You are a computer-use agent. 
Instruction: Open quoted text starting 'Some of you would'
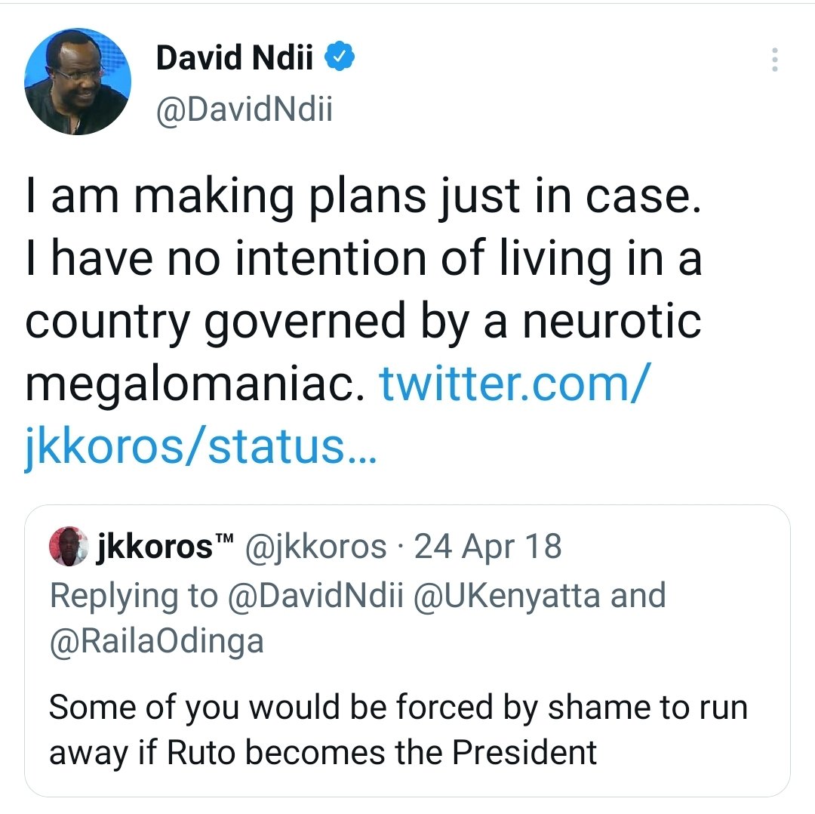pos(398,729)
